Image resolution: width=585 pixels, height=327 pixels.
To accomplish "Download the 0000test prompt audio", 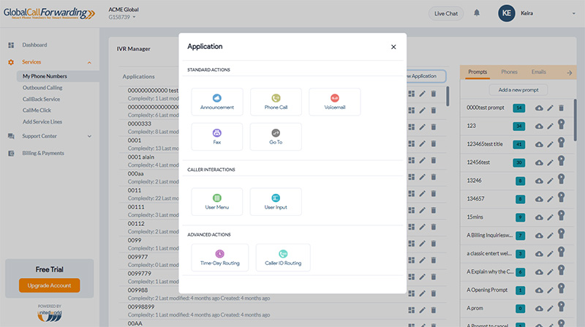I will coord(539,108).
